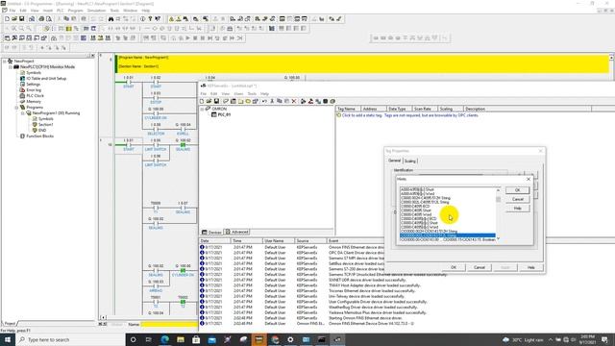Click Open icon in KEPServerEx toolbar

[x=209, y=101]
